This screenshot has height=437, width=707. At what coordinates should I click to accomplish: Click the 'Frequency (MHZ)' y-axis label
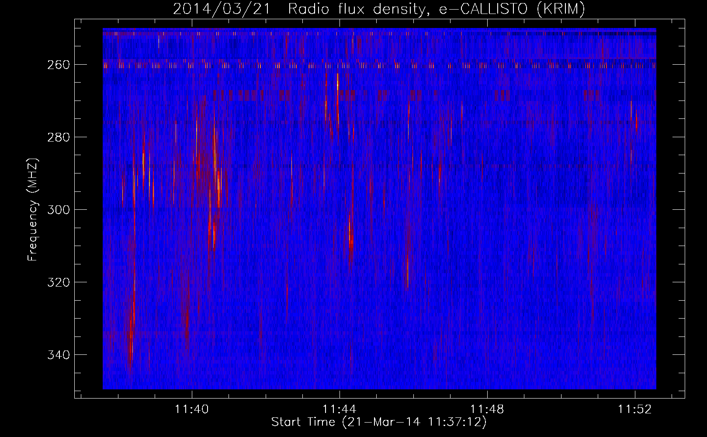point(33,210)
